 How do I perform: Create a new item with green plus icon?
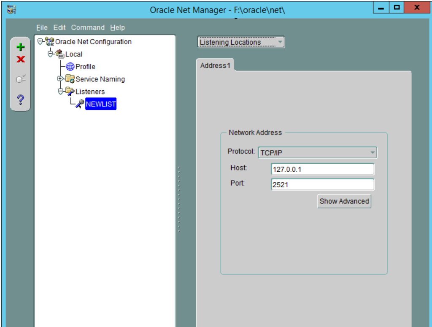[x=20, y=47]
